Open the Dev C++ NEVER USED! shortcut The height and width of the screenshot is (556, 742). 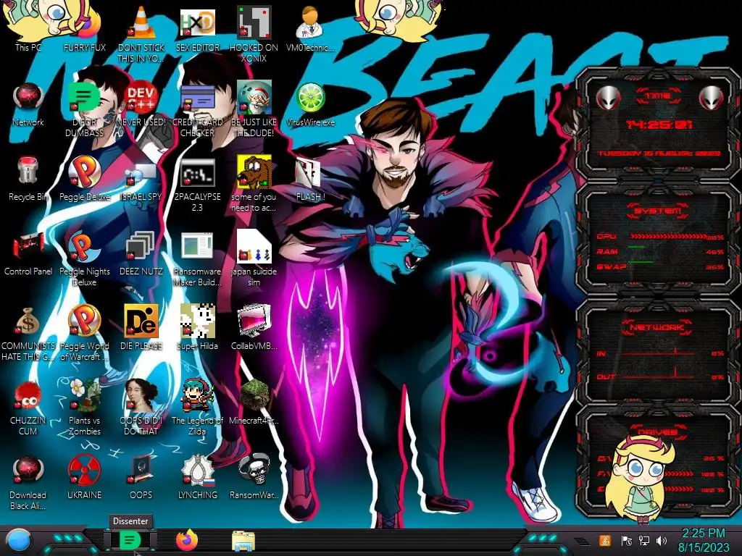coord(141,103)
